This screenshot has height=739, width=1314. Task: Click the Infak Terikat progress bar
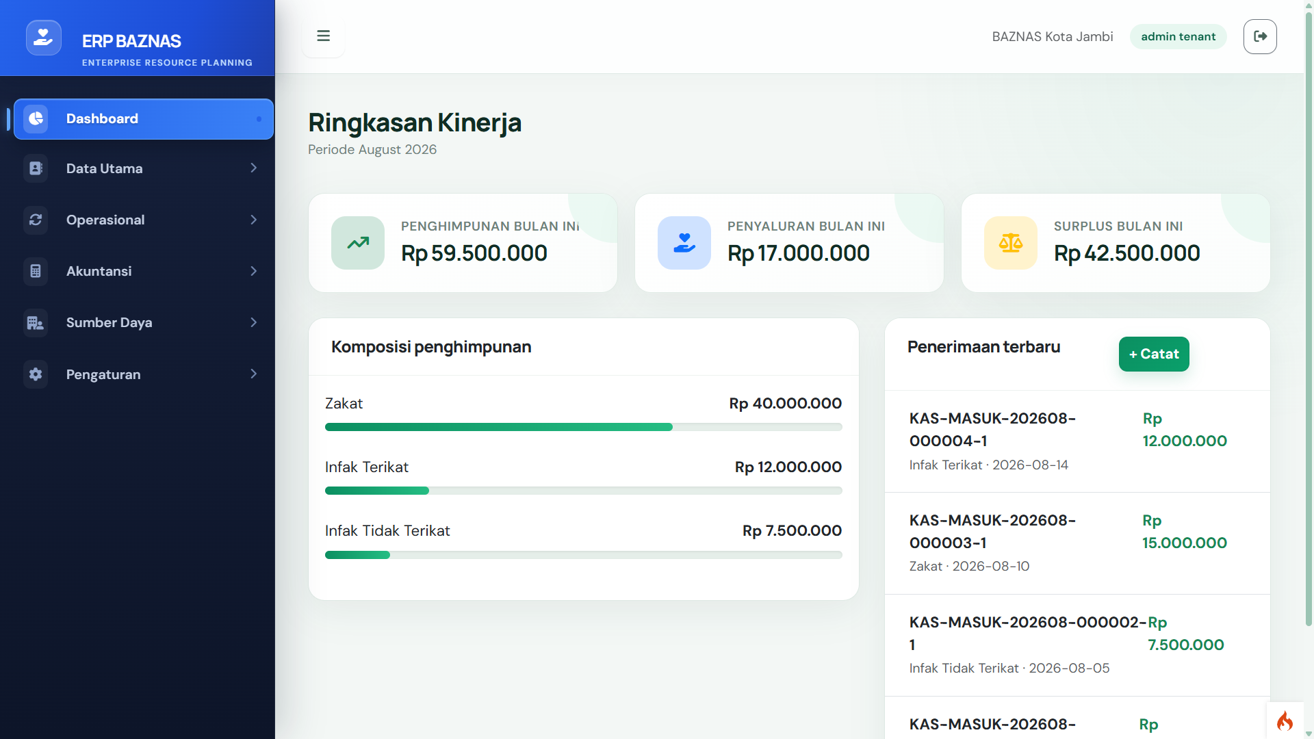pyautogui.click(x=583, y=491)
